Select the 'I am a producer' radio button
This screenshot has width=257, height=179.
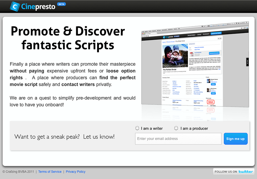[176, 128]
